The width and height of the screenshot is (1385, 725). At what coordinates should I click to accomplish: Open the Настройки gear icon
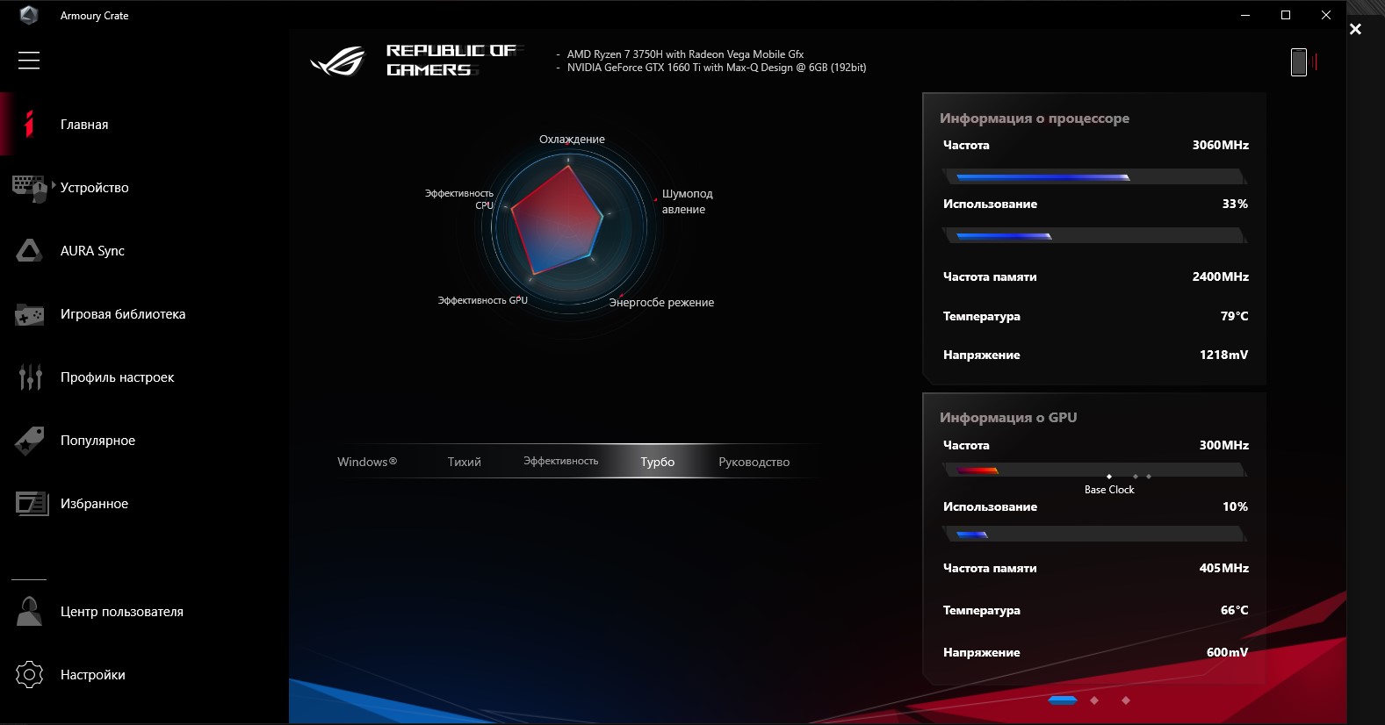pos(29,675)
